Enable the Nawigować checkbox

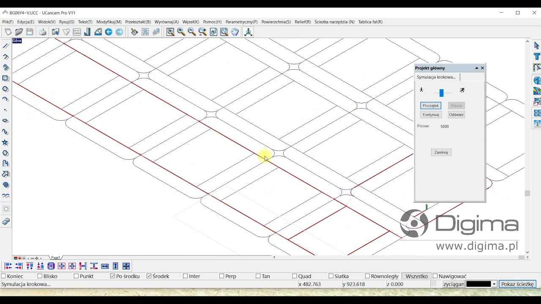click(435, 276)
